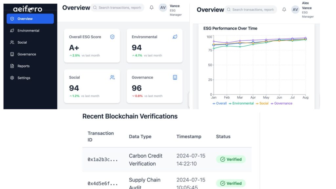This screenshot has height=189, width=336.
Task: Toggle the Environmental series in the chart legend
Action: coord(241,103)
